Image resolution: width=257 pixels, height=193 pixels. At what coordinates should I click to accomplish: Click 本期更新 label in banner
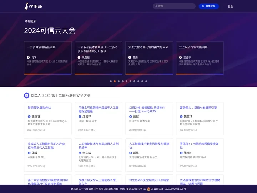click(x=31, y=21)
